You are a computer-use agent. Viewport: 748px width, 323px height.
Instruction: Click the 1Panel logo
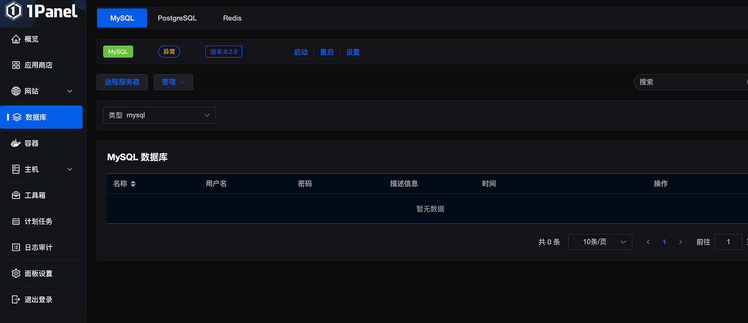[x=41, y=11]
